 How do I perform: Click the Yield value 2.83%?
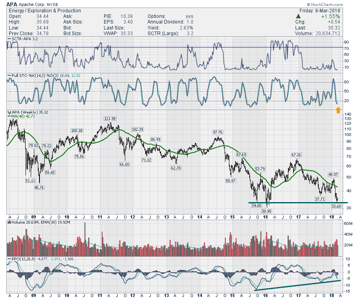(x=186, y=28)
